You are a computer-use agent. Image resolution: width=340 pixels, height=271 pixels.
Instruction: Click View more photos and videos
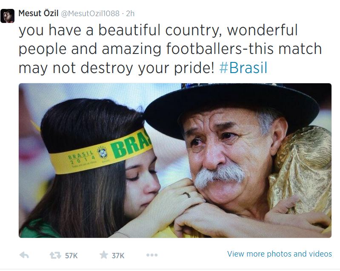[279, 254]
